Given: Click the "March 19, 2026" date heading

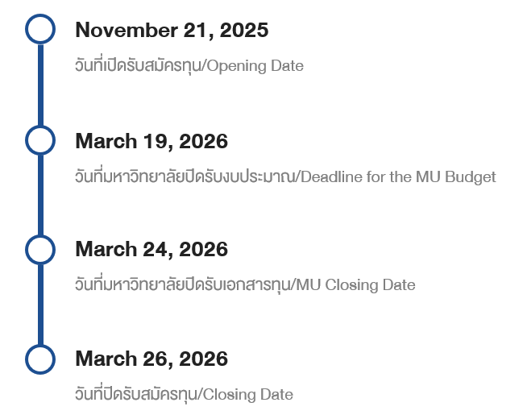Looking at the screenshot, I should [152, 141].
